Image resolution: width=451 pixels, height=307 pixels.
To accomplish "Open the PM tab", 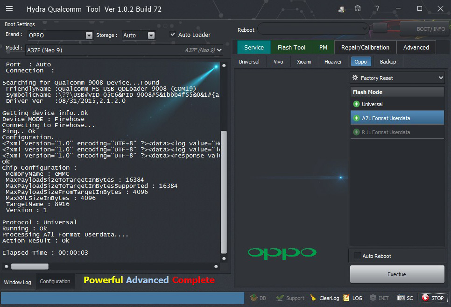I will [323, 47].
